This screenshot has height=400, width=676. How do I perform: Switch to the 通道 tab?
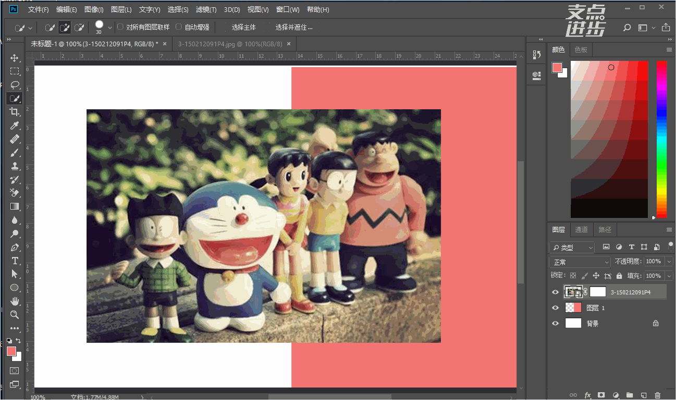tap(581, 229)
